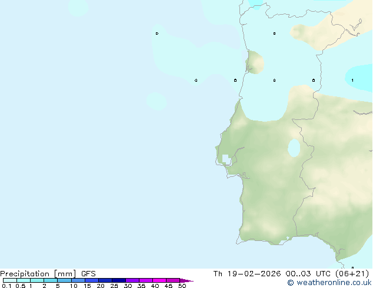The height and width of the screenshot is (288, 373).
Task: Pick the legend swatch between 15 and 20
Action: (92, 280)
